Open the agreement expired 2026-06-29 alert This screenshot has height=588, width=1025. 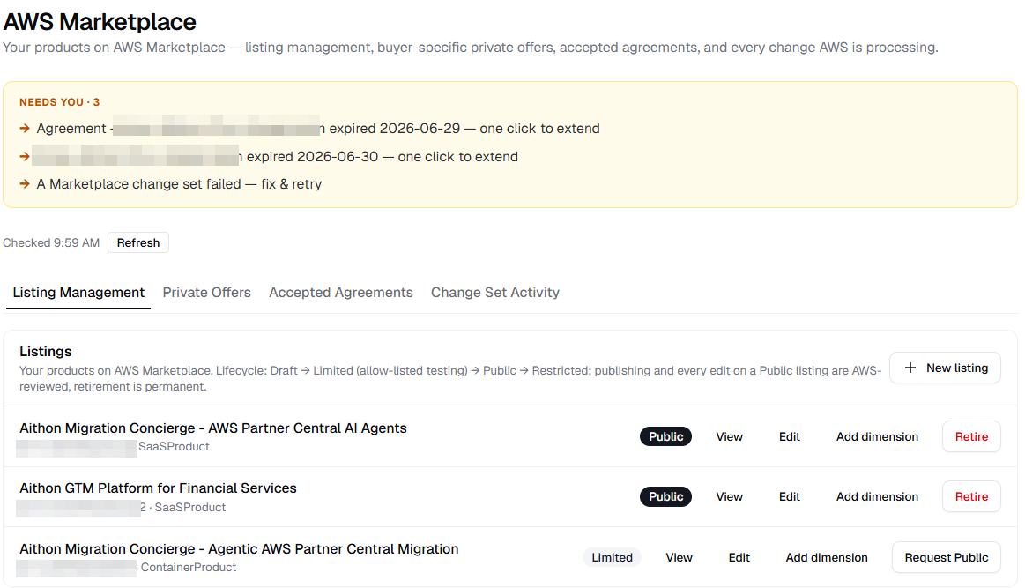pos(317,129)
